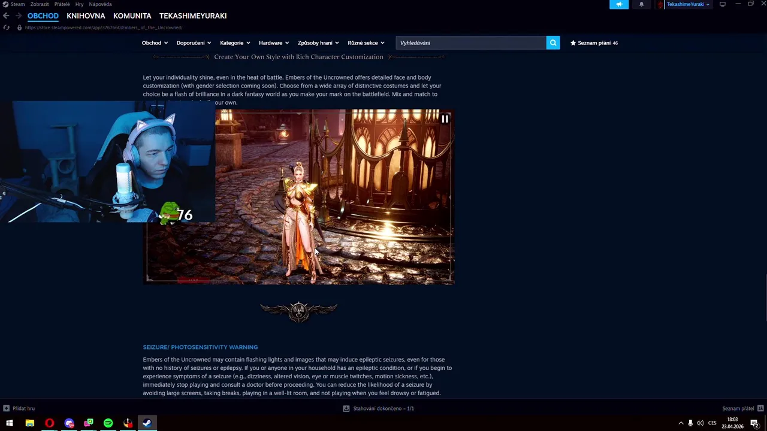The image size is (767, 431).
Task: Click the user avatar icon
Action: [661, 4]
